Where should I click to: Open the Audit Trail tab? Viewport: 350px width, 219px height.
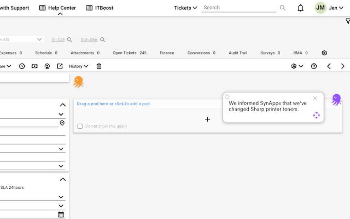238,53
